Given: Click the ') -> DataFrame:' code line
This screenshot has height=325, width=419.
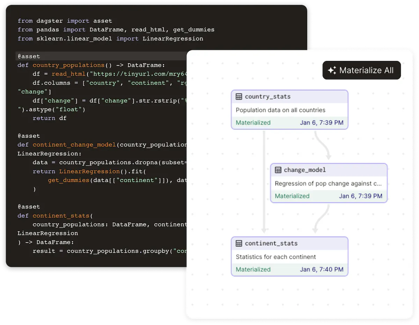Looking at the screenshot, I should [x=46, y=242].
